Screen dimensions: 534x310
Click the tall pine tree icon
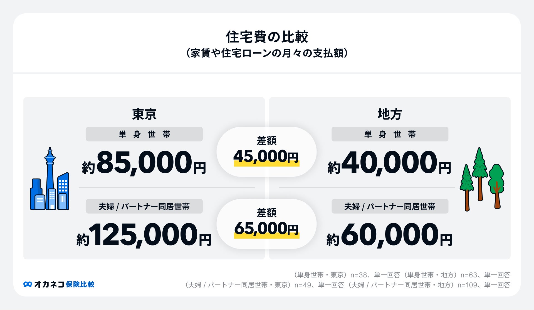(479, 174)
